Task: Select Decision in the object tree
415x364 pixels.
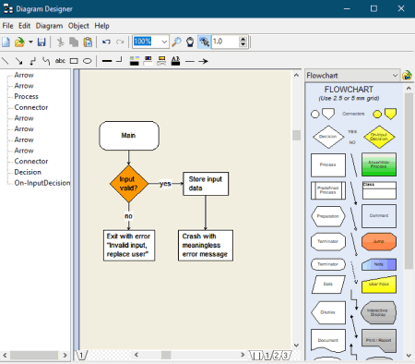Action: [28, 172]
